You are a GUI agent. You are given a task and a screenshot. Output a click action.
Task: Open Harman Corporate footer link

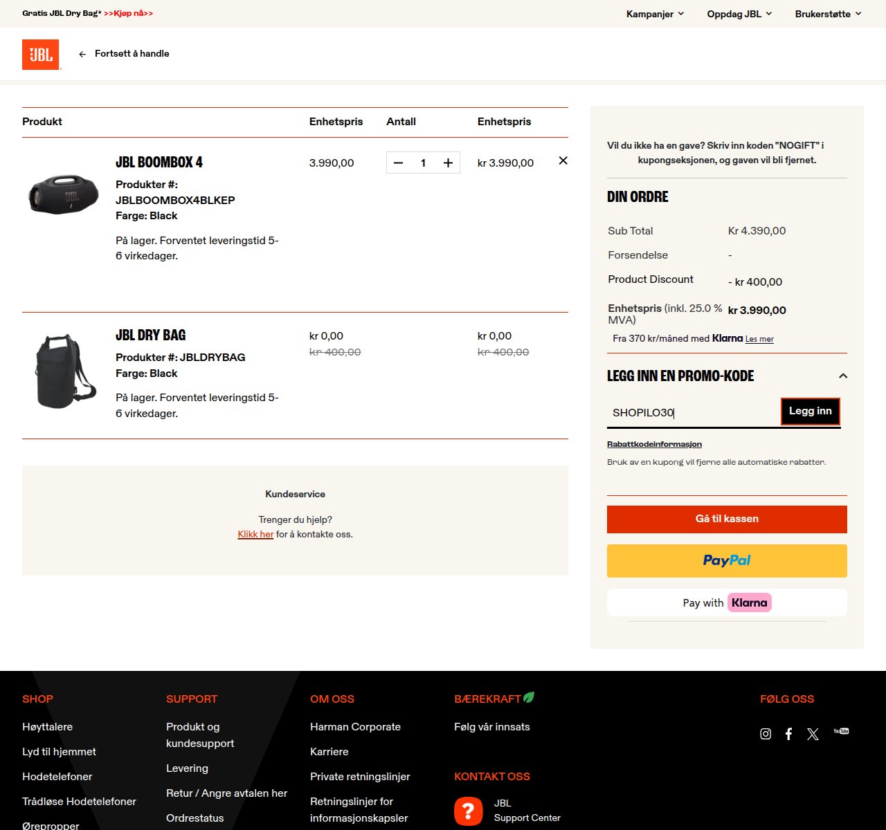click(x=355, y=726)
